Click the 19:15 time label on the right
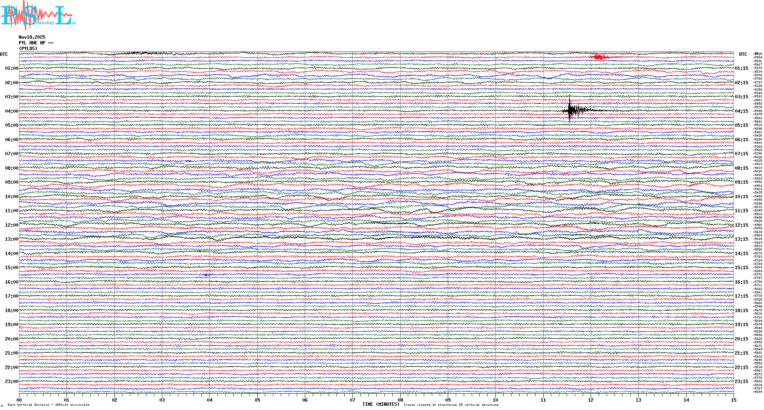The image size is (764, 410). coord(741,325)
